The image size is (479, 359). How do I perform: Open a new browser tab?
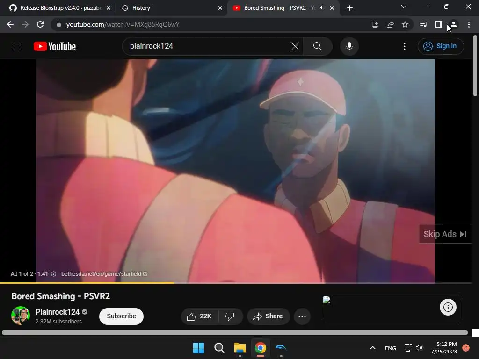pos(350,8)
